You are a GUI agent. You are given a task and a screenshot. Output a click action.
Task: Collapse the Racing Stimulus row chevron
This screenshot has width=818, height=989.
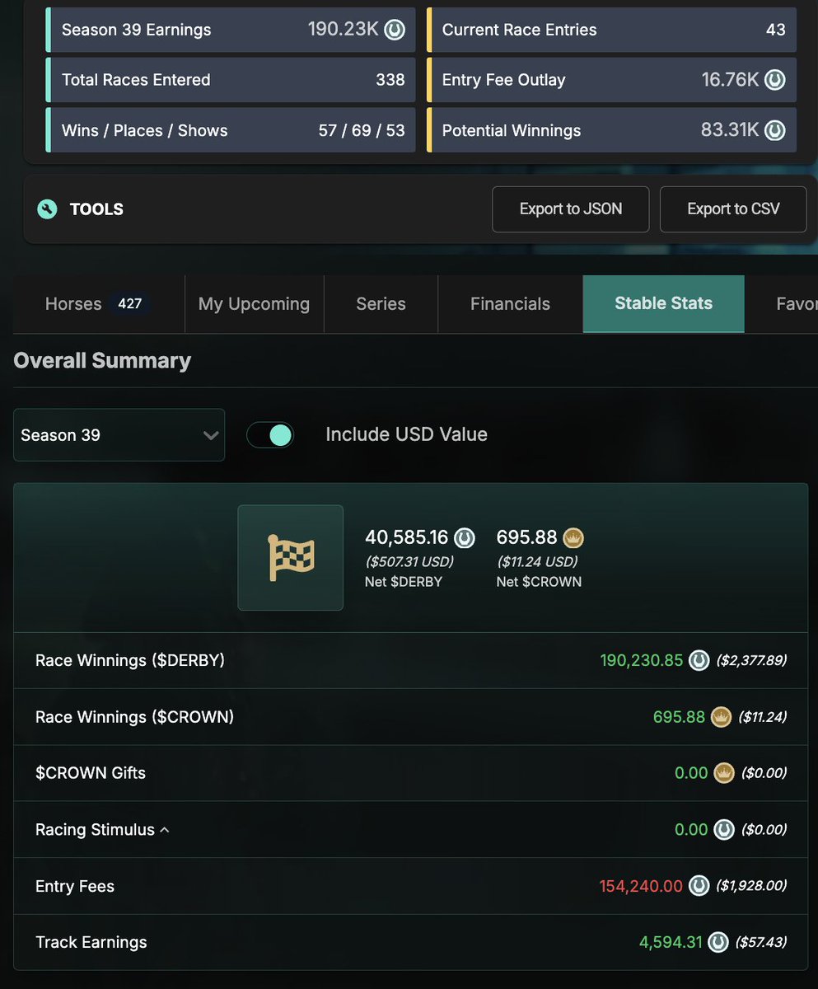pos(164,830)
